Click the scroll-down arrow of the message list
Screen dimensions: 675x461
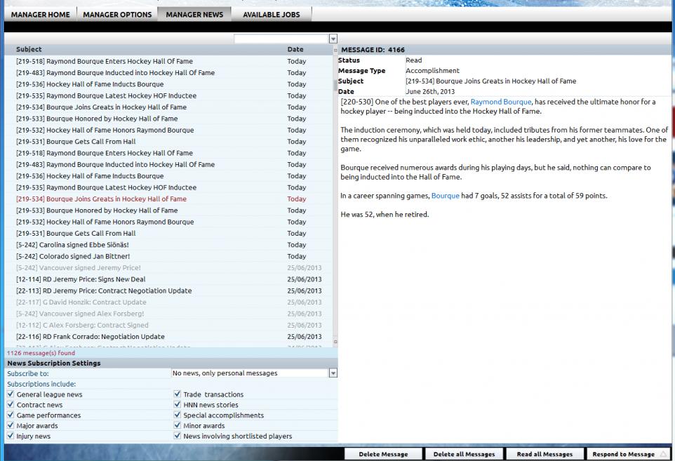[335, 342]
